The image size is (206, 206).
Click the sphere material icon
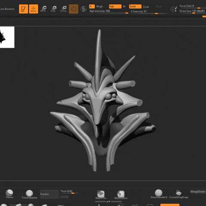[x=84, y=9]
